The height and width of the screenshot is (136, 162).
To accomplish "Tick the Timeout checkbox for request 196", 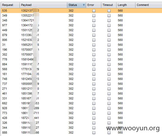I will click(109, 50).
